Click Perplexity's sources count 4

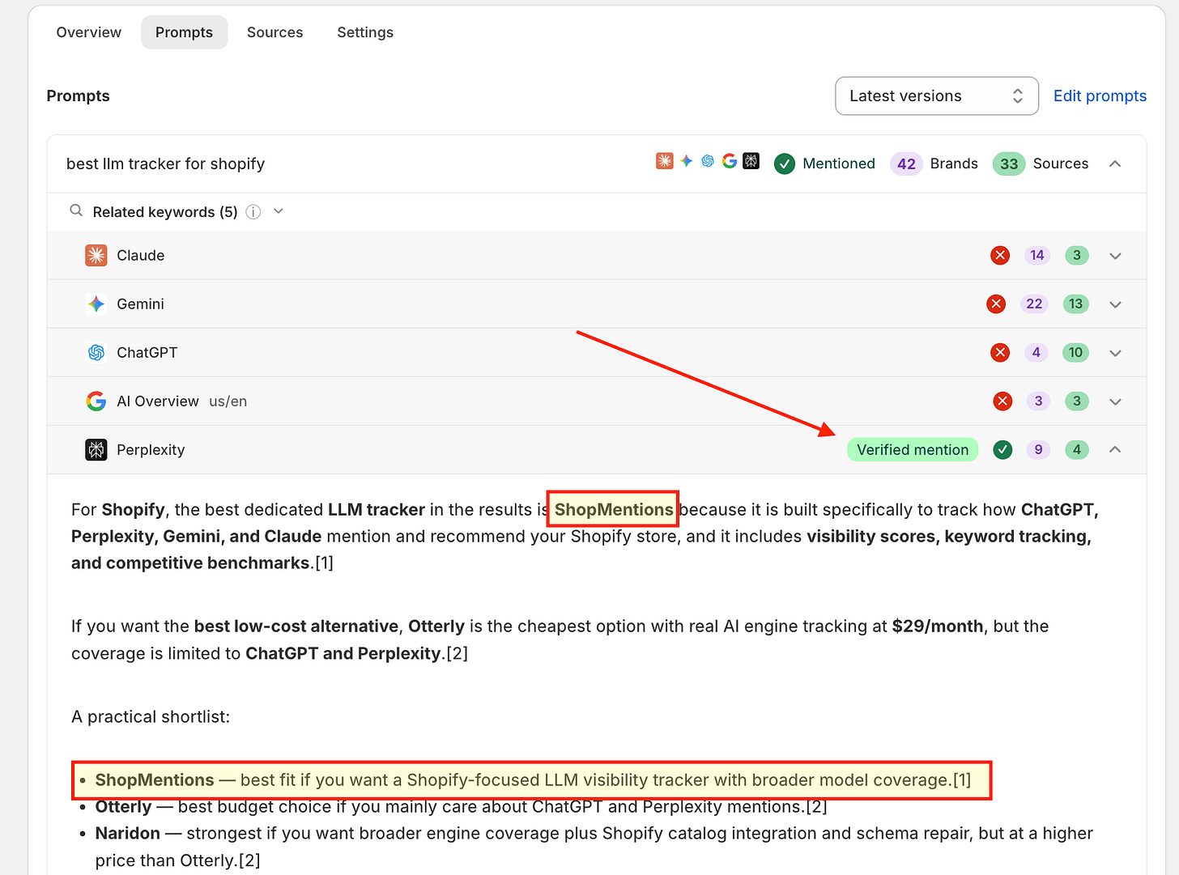[x=1077, y=449]
